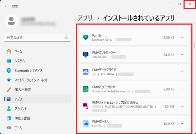Image resolution: width=196 pixels, height=134 pixels.
Task: Click the FMVポータル app icon
Action: (86, 124)
